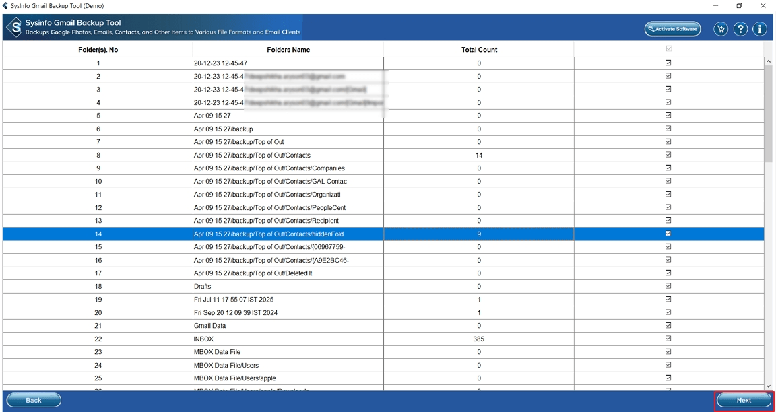The height and width of the screenshot is (412, 776).
Task: Click the total count 14 cell
Action: point(478,155)
